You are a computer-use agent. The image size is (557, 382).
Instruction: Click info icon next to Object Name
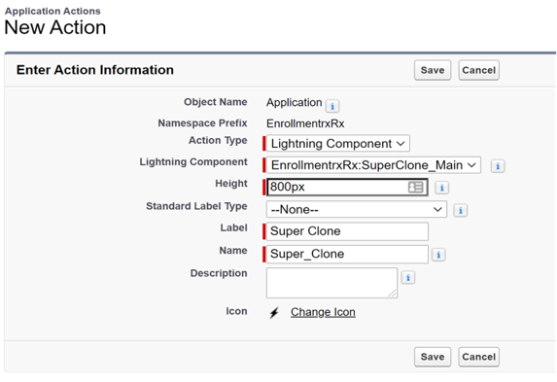pos(332,106)
